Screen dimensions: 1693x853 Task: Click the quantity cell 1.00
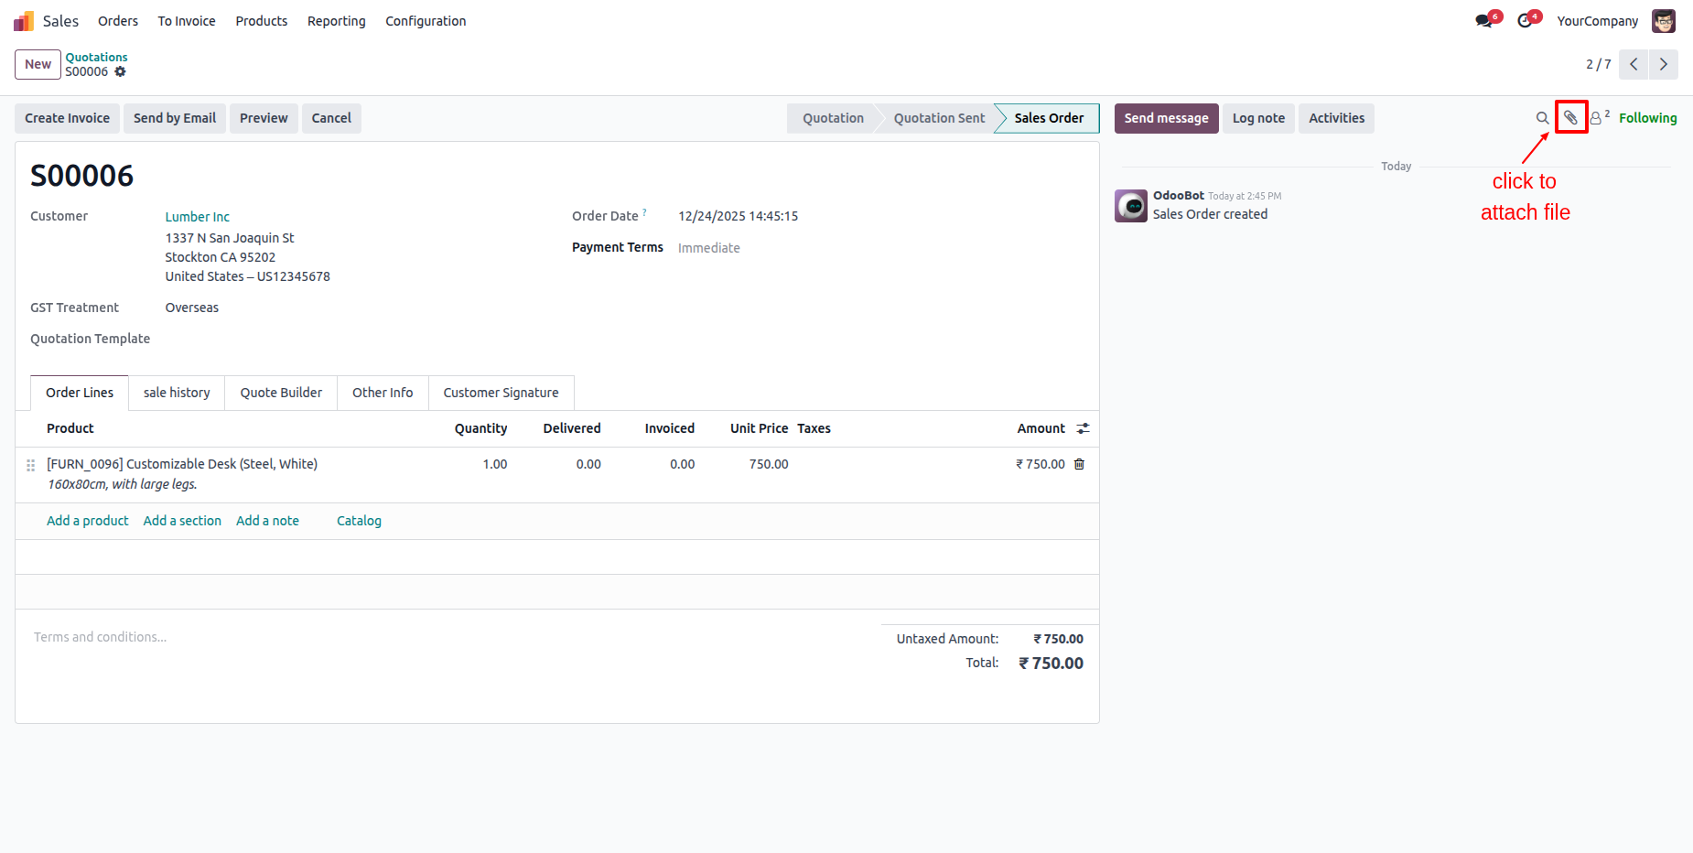click(494, 464)
